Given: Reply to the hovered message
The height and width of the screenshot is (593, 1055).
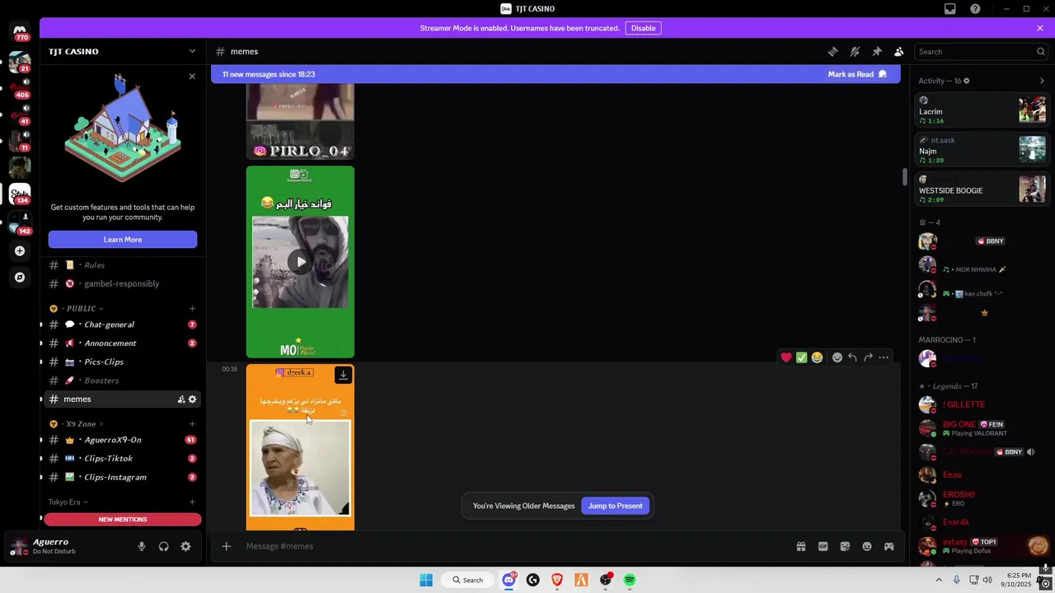Looking at the screenshot, I should point(852,357).
